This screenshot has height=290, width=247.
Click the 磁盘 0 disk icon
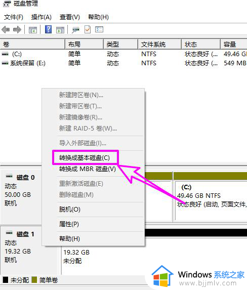9,176
